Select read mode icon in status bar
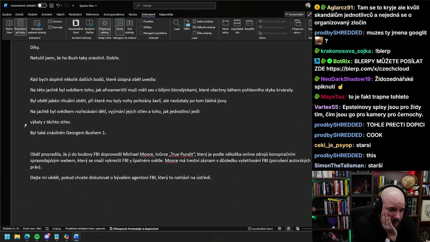 pos(279,229)
